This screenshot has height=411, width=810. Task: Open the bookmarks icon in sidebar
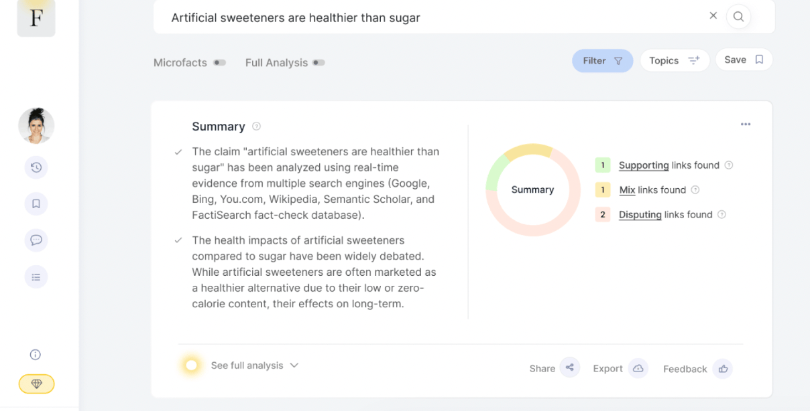[36, 203]
